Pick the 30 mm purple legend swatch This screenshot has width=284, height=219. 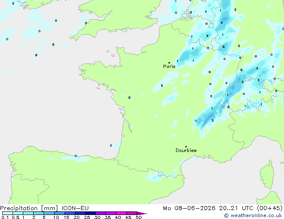point(101,213)
